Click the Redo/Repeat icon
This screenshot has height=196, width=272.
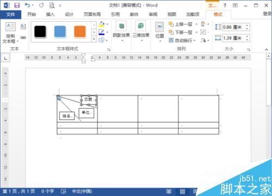point(41,5)
